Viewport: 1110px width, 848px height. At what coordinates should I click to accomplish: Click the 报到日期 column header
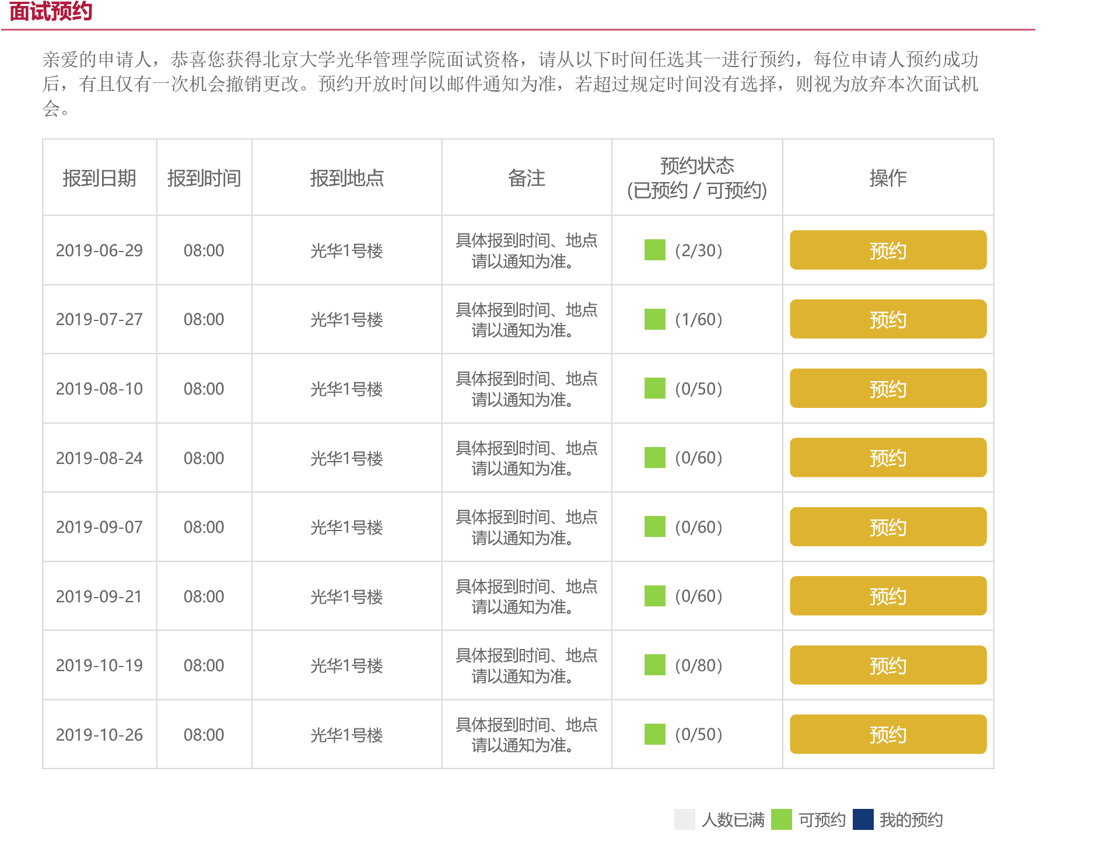[99, 178]
